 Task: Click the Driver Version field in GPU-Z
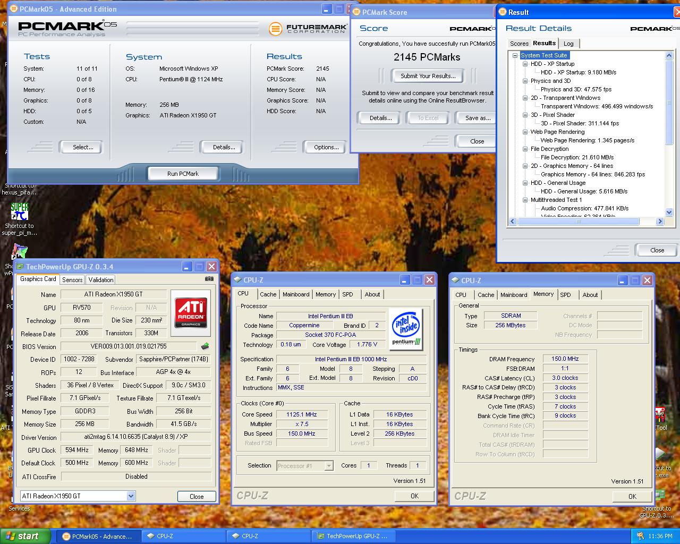coord(135,437)
